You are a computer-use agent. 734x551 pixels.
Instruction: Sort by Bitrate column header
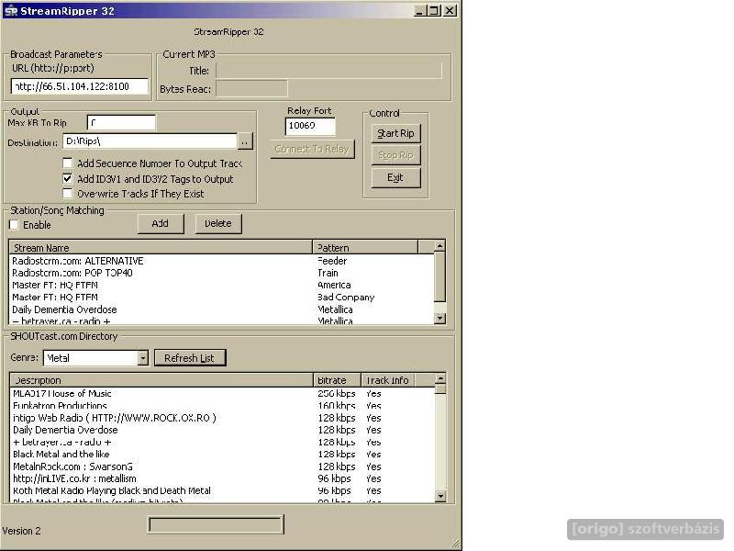(x=337, y=380)
